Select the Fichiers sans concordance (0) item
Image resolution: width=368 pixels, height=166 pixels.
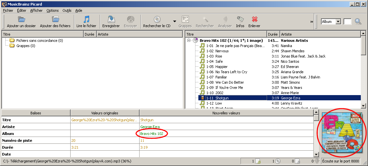[40, 41]
